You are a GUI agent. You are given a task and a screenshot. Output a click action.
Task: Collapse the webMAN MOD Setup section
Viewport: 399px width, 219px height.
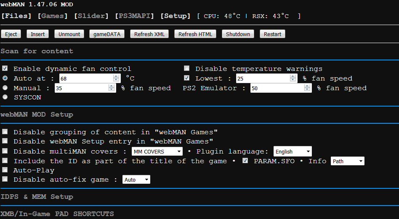point(37,115)
